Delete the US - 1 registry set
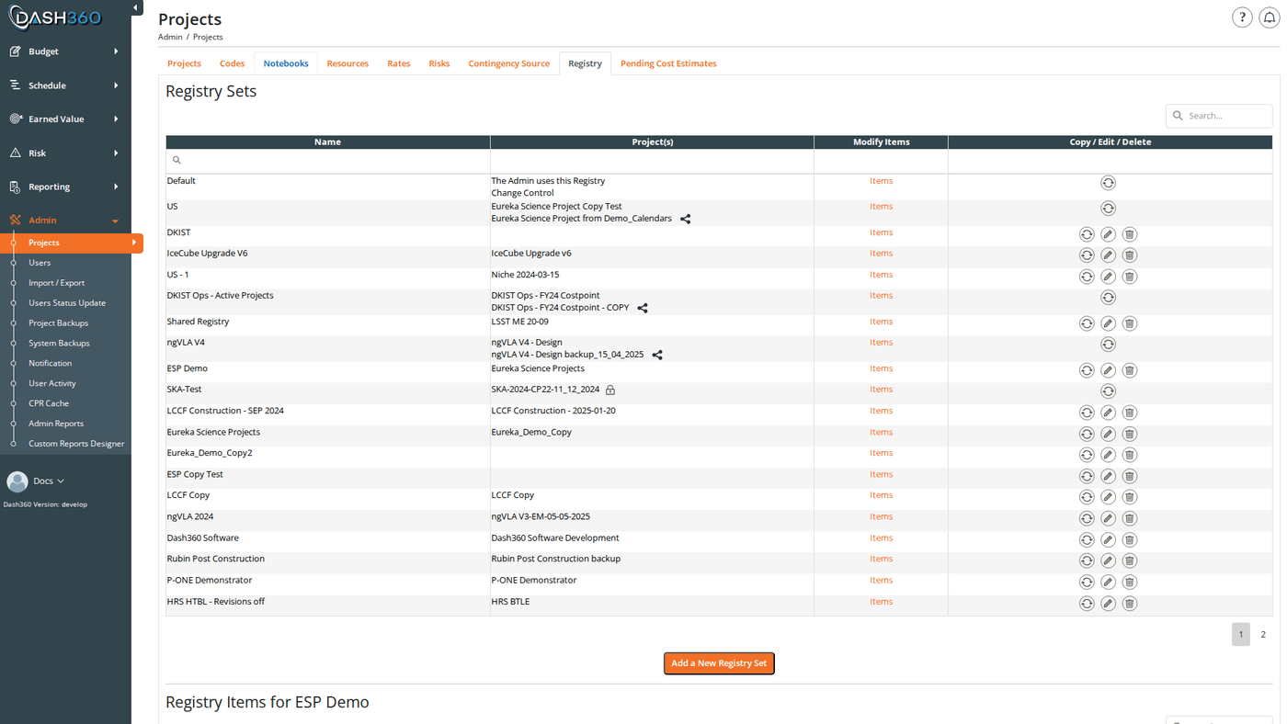Screen dimensions: 1287x724 click(1130, 277)
